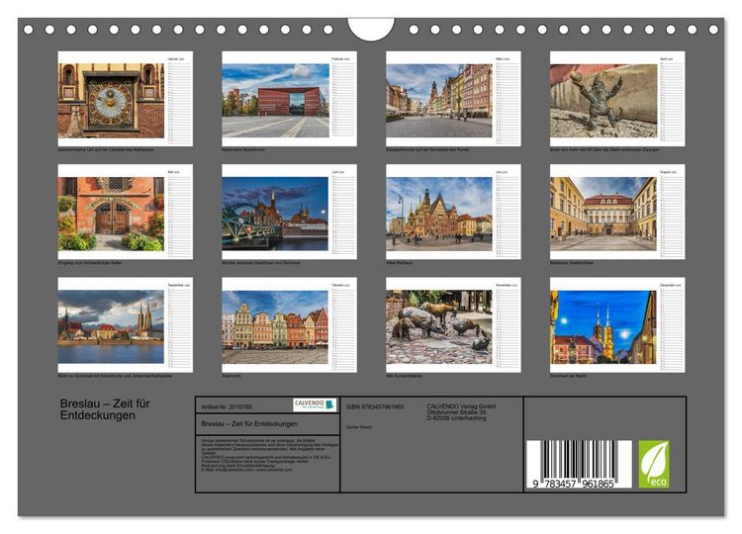
Task: Click the caption beginning Blick zur Dominsel
Action: click(x=115, y=376)
